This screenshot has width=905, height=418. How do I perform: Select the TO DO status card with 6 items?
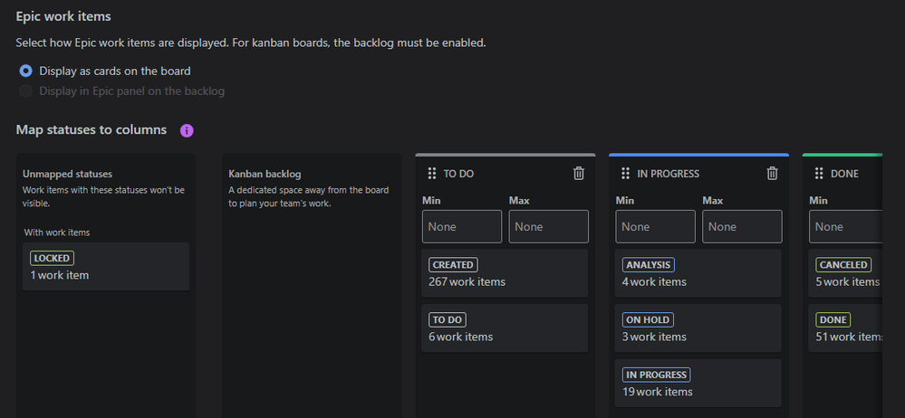pyautogui.click(x=505, y=328)
